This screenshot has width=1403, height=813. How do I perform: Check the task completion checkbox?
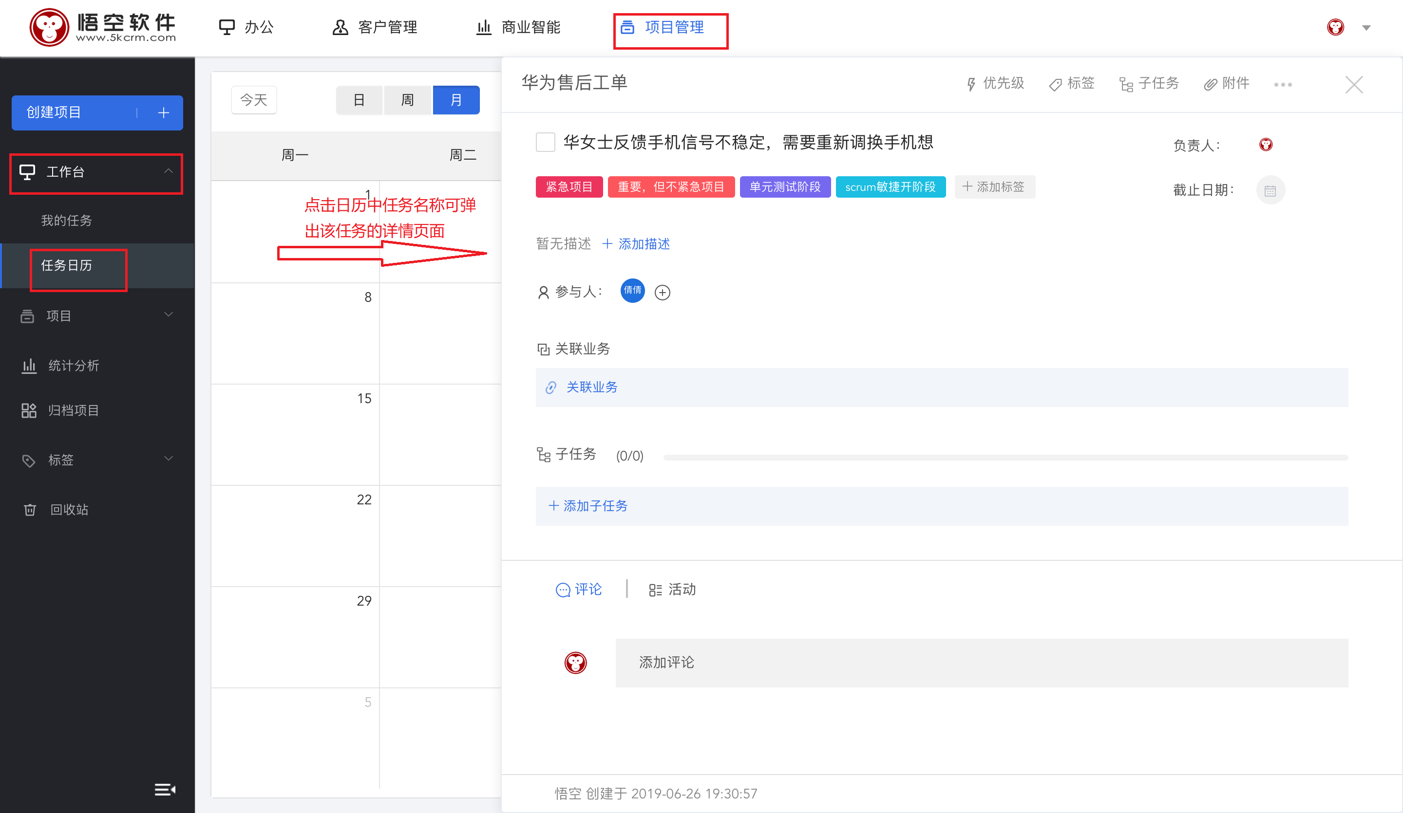(x=545, y=143)
